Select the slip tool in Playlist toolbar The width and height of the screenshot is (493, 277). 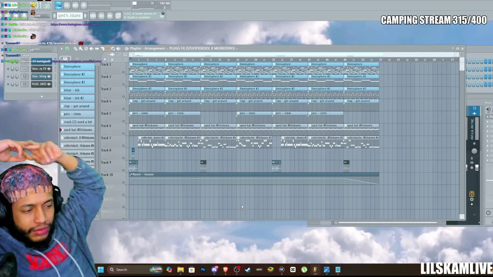(97, 48)
